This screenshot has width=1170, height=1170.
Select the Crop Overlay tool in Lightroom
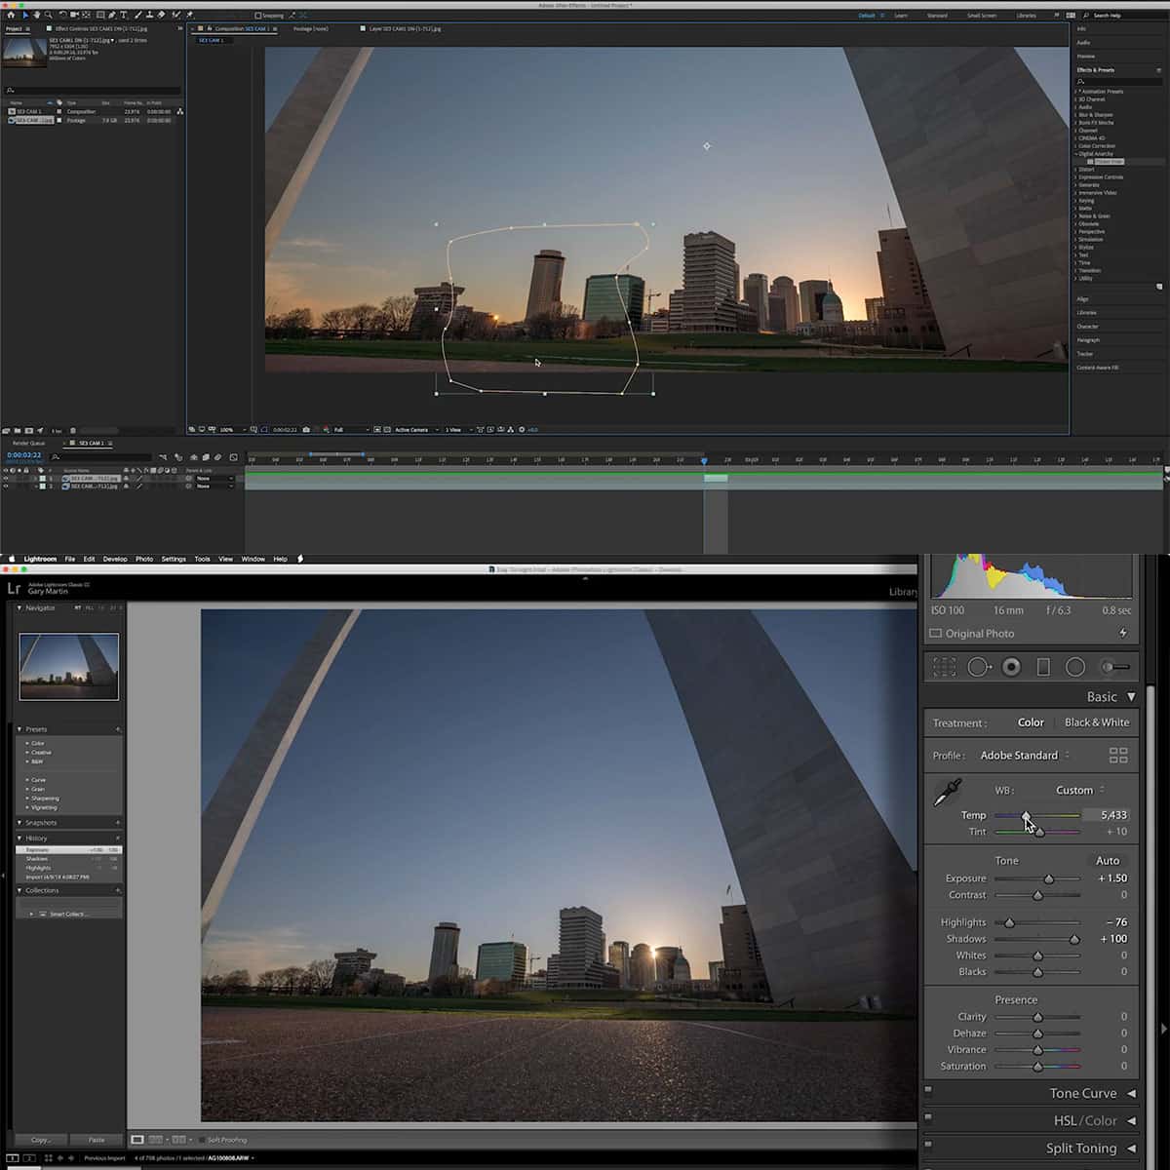click(945, 666)
